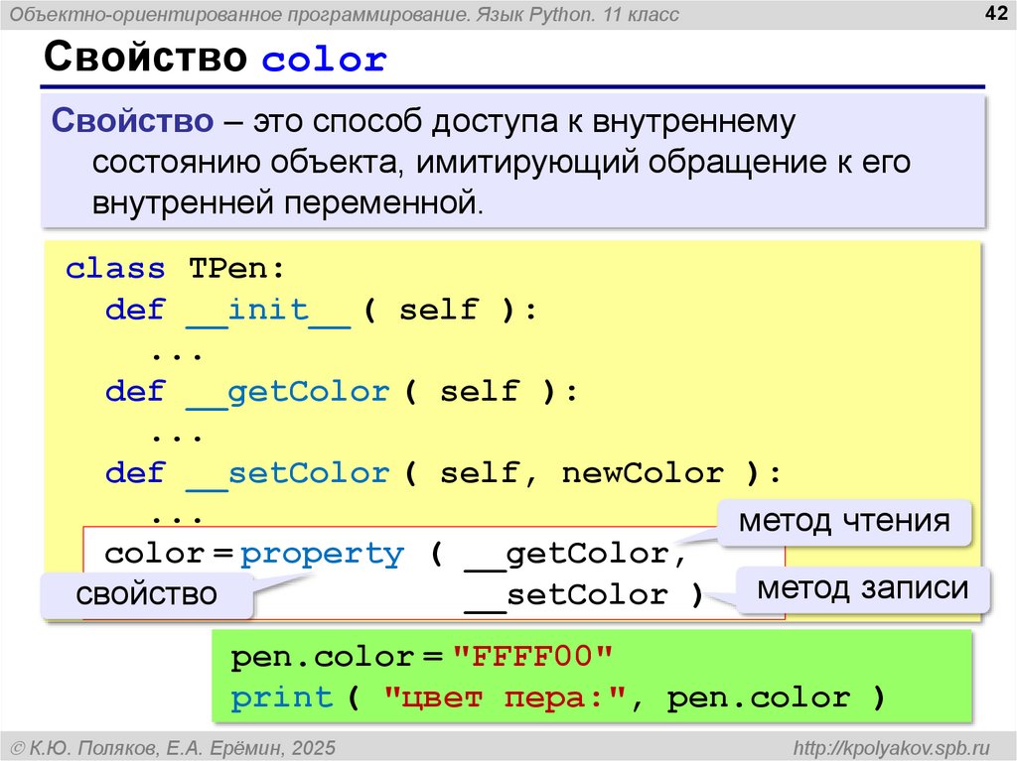This screenshot has width=1017, height=761.
Task: Click the "__getColor," argument inside the property call
Action: (x=576, y=553)
